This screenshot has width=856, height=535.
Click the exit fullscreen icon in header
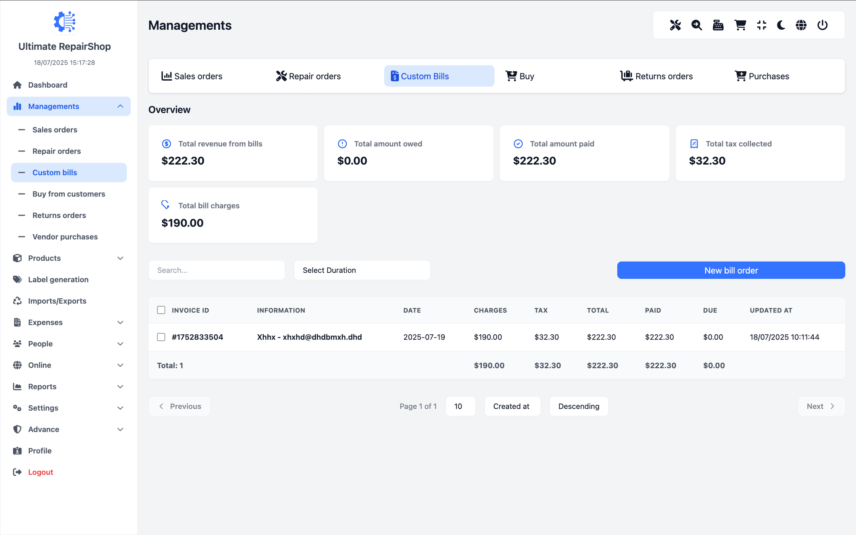point(761,25)
